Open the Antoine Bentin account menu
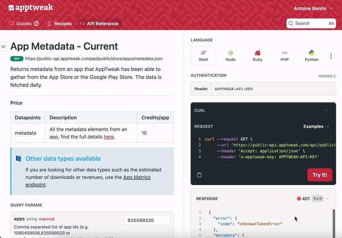The image size is (342, 238). [313, 9]
